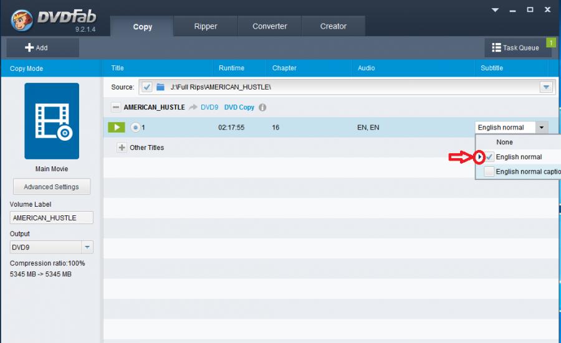Open the Output DVD9 dropdown
Image resolution: width=561 pixels, height=343 pixels.
pos(87,247)
